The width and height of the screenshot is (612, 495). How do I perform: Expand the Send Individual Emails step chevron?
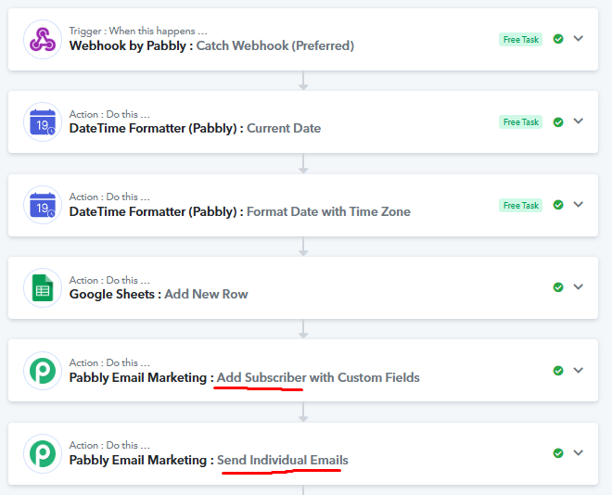[x=579, y=453]
